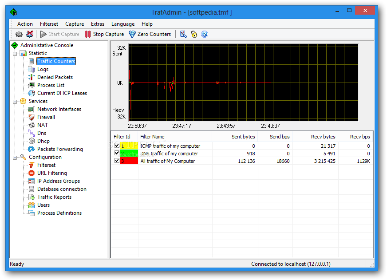Sort by Filter Name column header
Image resolution: width=387 pixels, height=280 pixels.
[175, 137]
